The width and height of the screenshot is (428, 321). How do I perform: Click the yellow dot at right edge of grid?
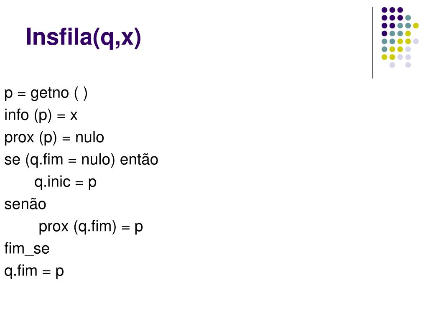416,25
